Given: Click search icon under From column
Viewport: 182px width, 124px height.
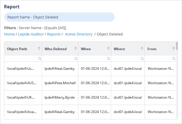Looking at the screenshot, I should (174, 59).
